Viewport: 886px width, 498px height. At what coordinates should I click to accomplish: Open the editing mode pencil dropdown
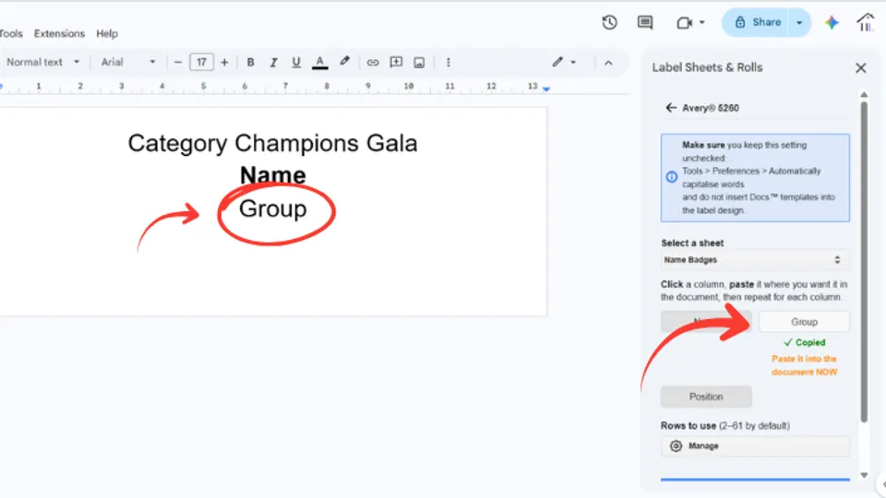point(564,62)
